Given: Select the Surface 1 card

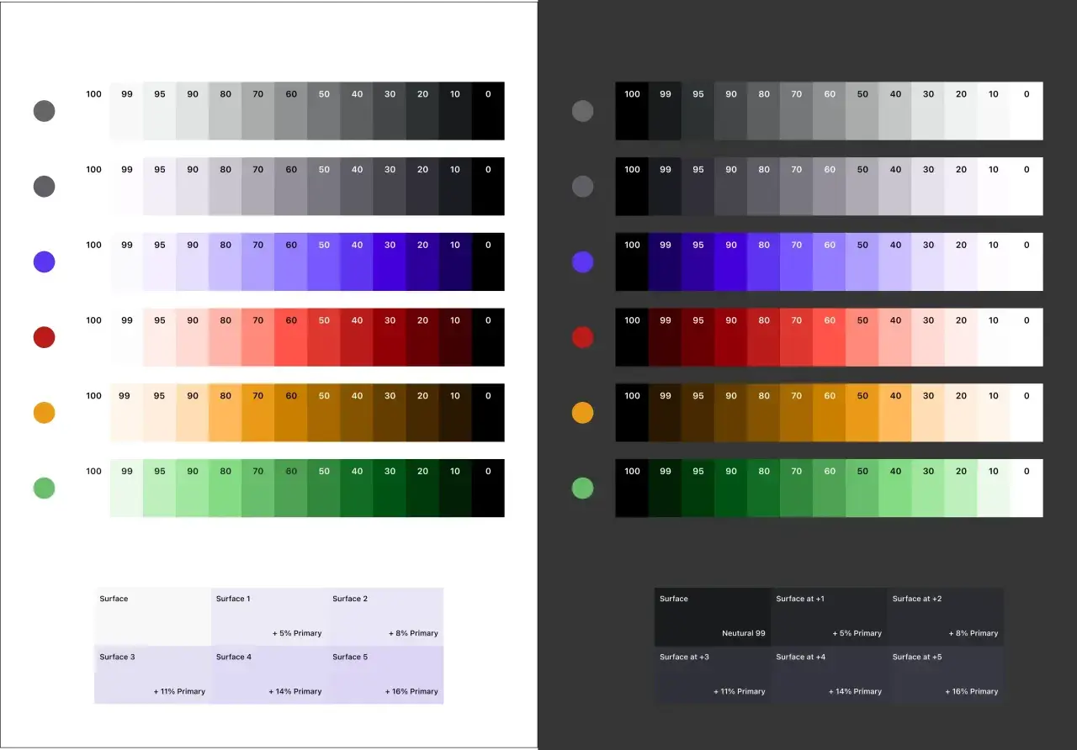Looking at the screenshot, I should pyautogui.click(x=269, y=616).
